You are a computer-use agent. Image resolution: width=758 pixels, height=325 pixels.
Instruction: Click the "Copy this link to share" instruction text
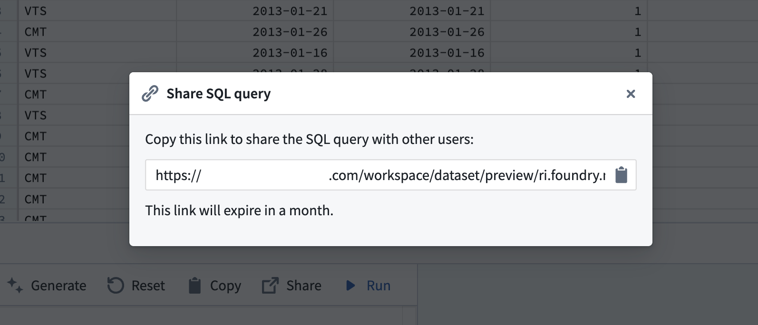click(x=309, y=139)
